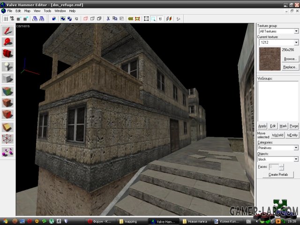Click the Cut scissors icon

pyautogui.click(x=108, y=19)
